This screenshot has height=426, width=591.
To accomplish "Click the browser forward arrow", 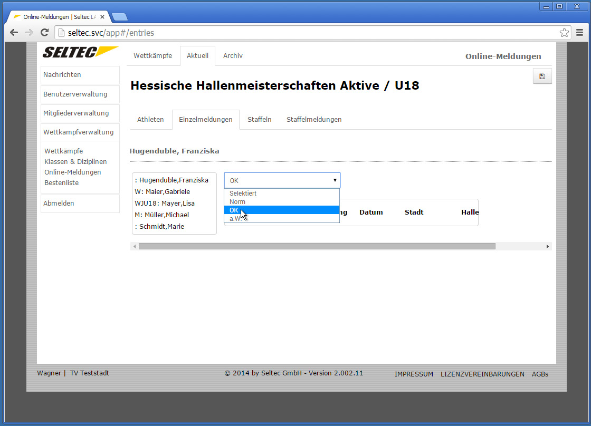I will point(29,33).
